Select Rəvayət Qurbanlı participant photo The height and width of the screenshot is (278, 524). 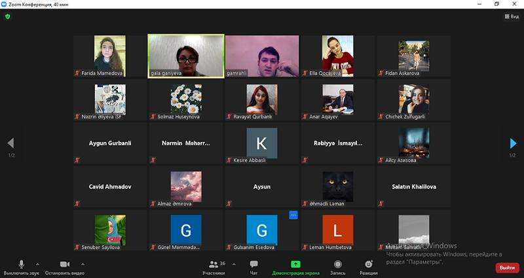pos(262,99)
